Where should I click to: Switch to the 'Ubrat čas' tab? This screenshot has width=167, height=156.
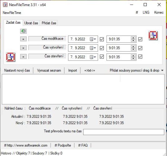31,23
